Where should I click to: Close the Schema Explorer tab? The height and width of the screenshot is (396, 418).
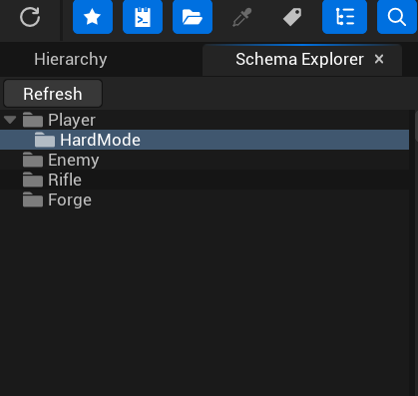pos(379,59)
